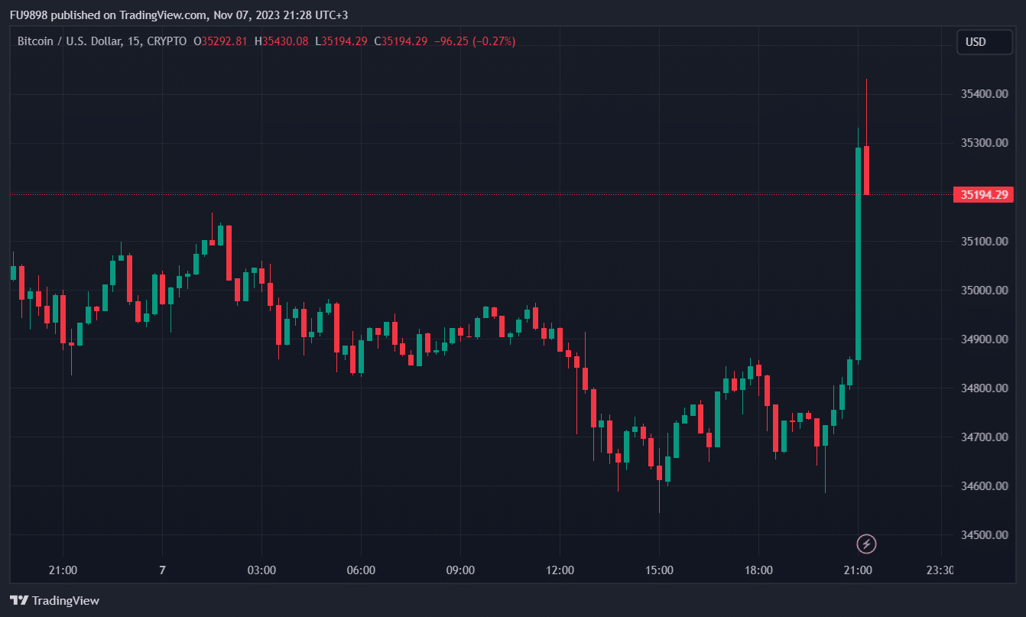Screen dimensions: 1026x617
Task: Click the TradingView logo icon
Action: point(19,601)
